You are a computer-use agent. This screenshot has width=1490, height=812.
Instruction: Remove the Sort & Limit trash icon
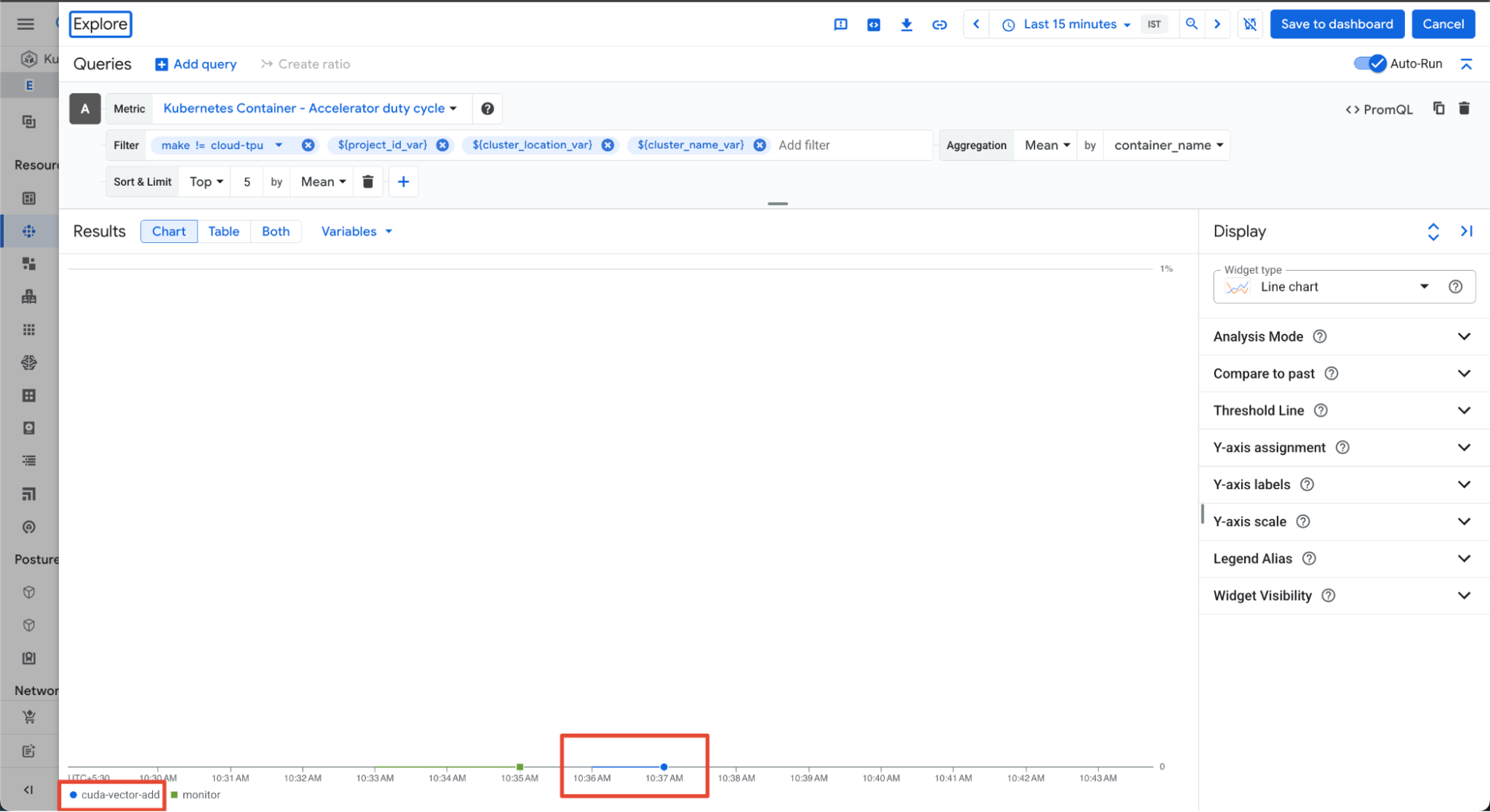point(367,182)
